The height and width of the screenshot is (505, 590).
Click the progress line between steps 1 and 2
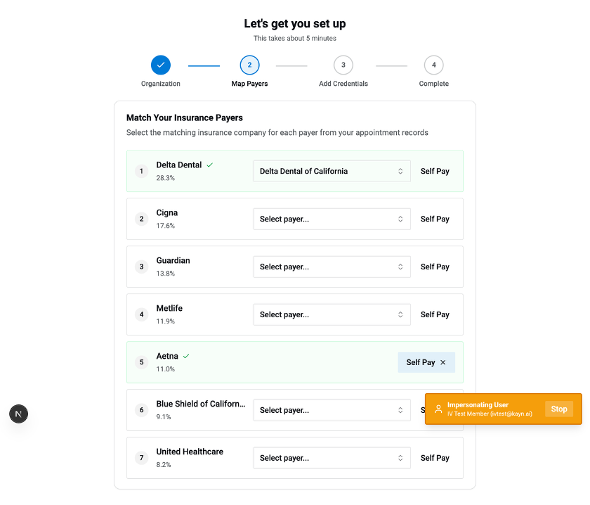click(204, 66)
